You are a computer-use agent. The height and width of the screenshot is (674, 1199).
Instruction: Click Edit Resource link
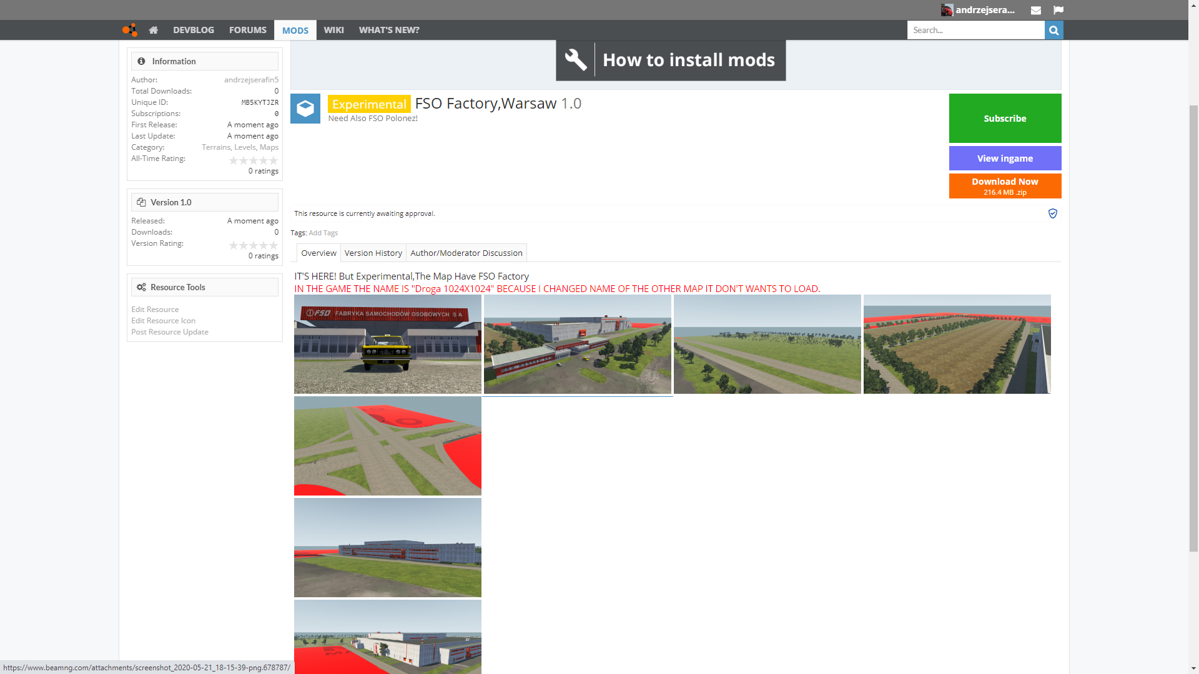(x=155, y=310)
